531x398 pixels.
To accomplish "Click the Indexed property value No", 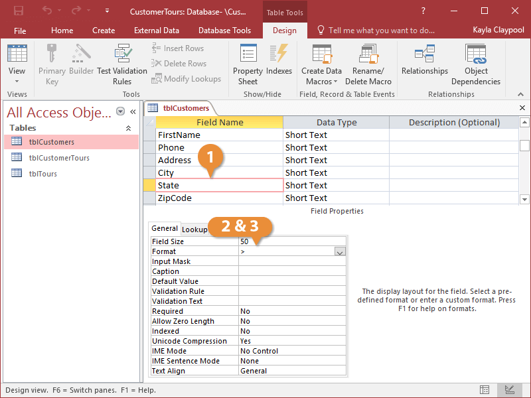I will [x=292, y=331].
